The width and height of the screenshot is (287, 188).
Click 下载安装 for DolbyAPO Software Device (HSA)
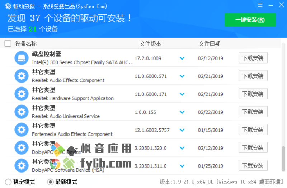coord(253,165)
